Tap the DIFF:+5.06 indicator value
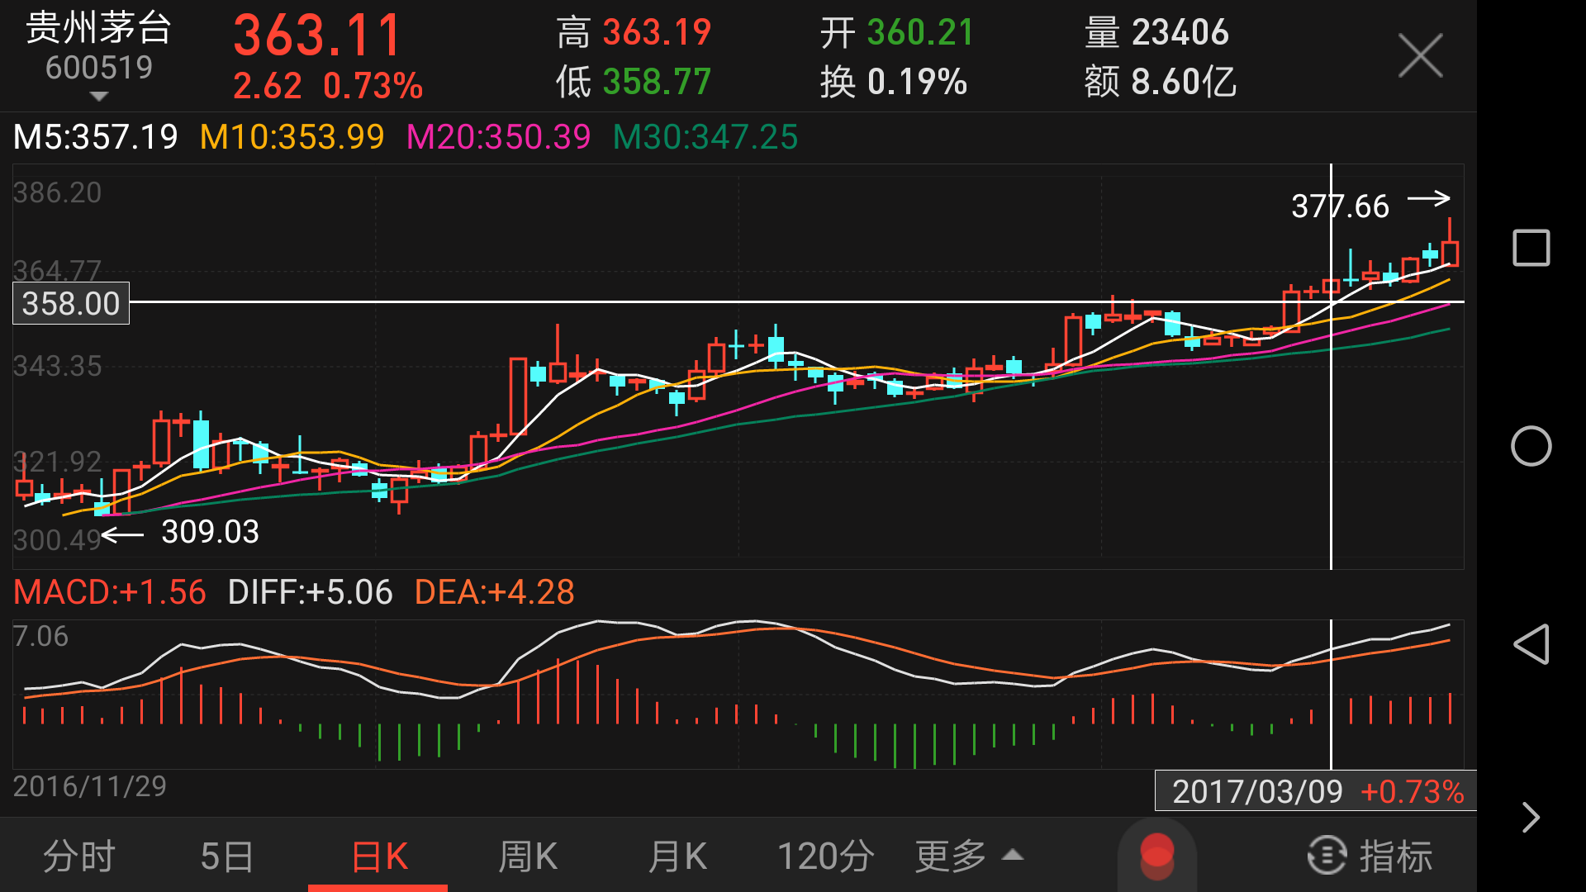The height and width of the screenshot is (892, 1586). pyautogui.click(x=311, y=592)
